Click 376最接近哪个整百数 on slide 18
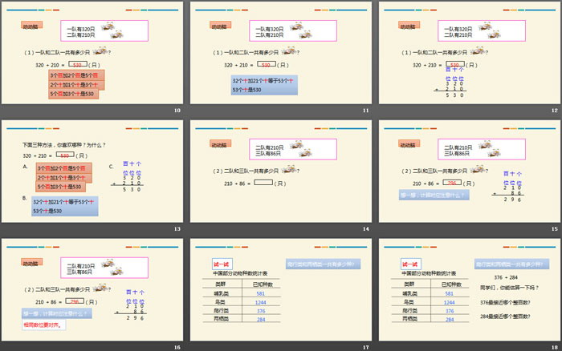 pyautogui.click(x=505, y=302)
